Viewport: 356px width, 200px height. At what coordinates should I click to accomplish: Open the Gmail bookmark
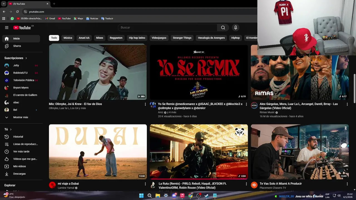point(50,19)
